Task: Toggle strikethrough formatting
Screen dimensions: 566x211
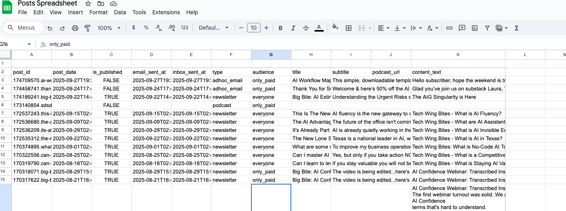Action: coord(306,28)
